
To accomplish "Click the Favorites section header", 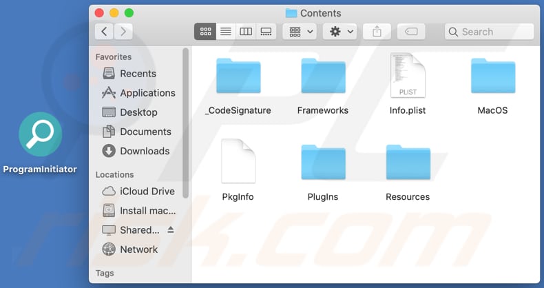I will [x=114, y=57].
